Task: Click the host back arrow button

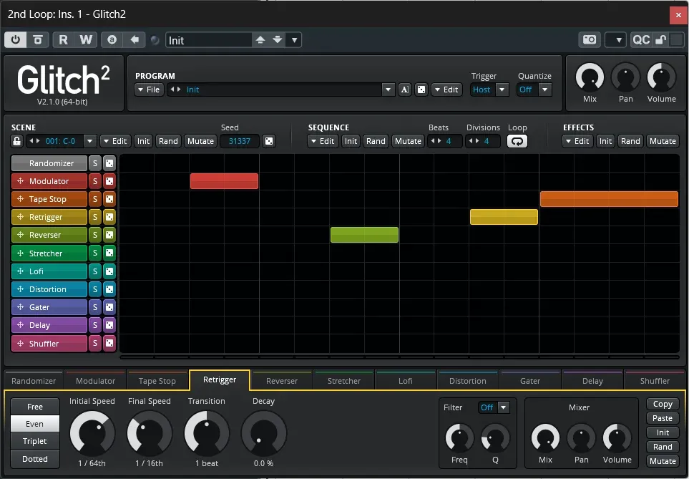Action: [x=135, y=40]
